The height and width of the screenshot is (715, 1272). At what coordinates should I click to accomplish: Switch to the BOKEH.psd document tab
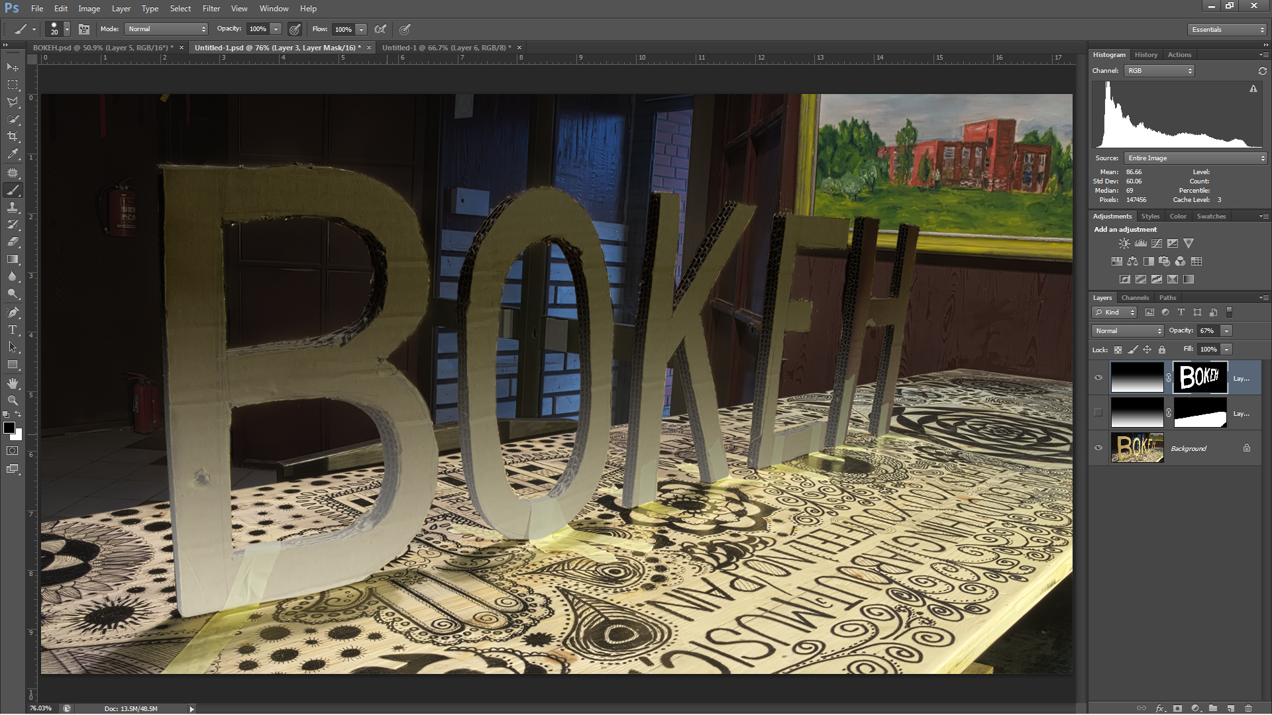pos(101,48)
